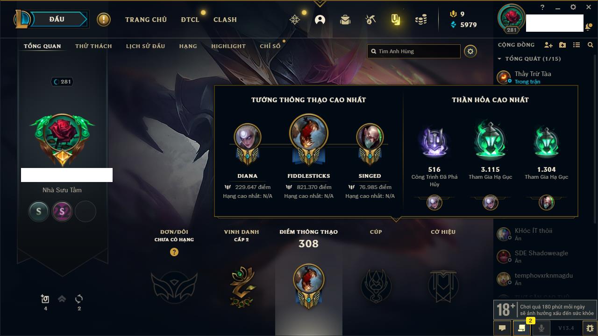Open the Loot crafting hammer icon

point(370,20)
